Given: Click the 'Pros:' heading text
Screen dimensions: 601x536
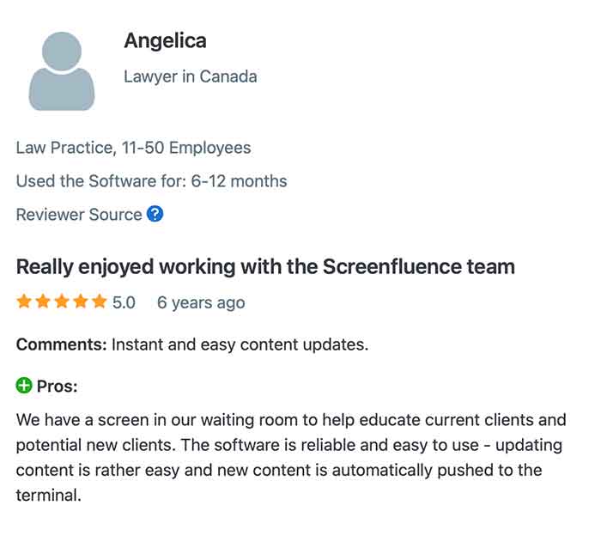Looking at the screenshot, I should coord(57,387).
